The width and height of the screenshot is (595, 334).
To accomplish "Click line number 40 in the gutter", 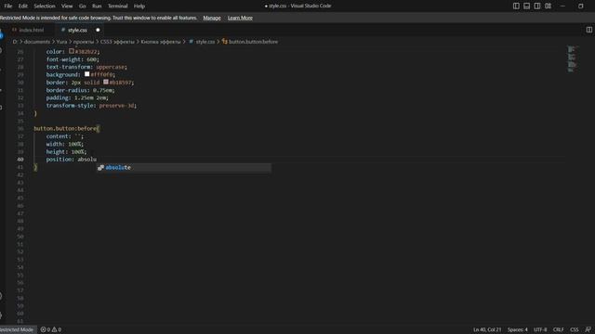I will tap(20, 160).
